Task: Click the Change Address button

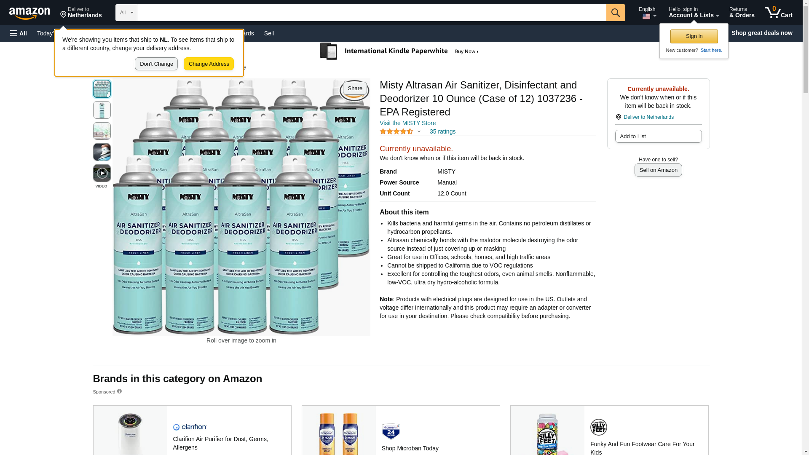Action: 209,64
